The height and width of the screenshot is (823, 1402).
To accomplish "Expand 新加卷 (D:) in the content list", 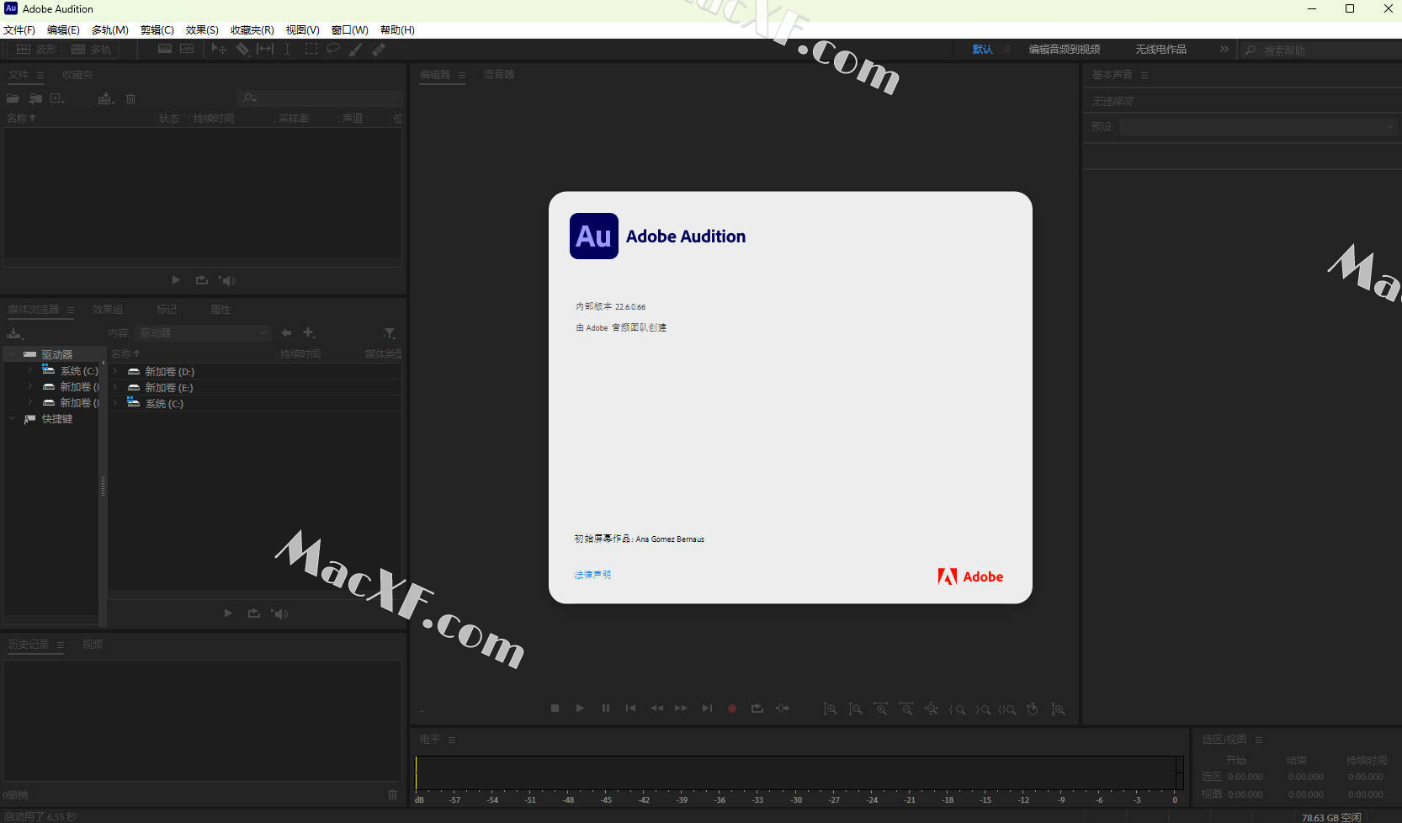I will click(x=115, y=371).
